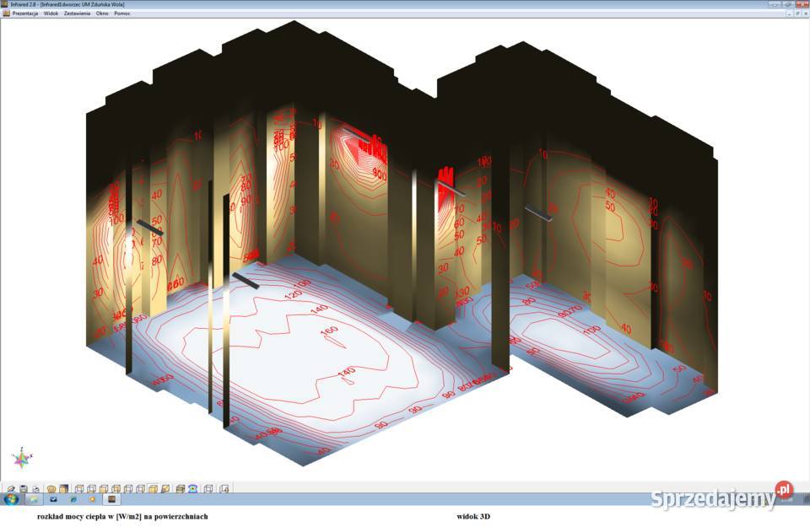This screenshot has height=527, width=810.
Task: Click the XYZ axis orientation indicator
Action: pyautogui.click(x=22, y=458)
